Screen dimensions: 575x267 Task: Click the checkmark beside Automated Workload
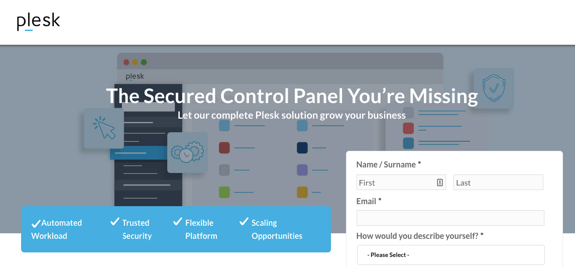click(x=36, y=223)
